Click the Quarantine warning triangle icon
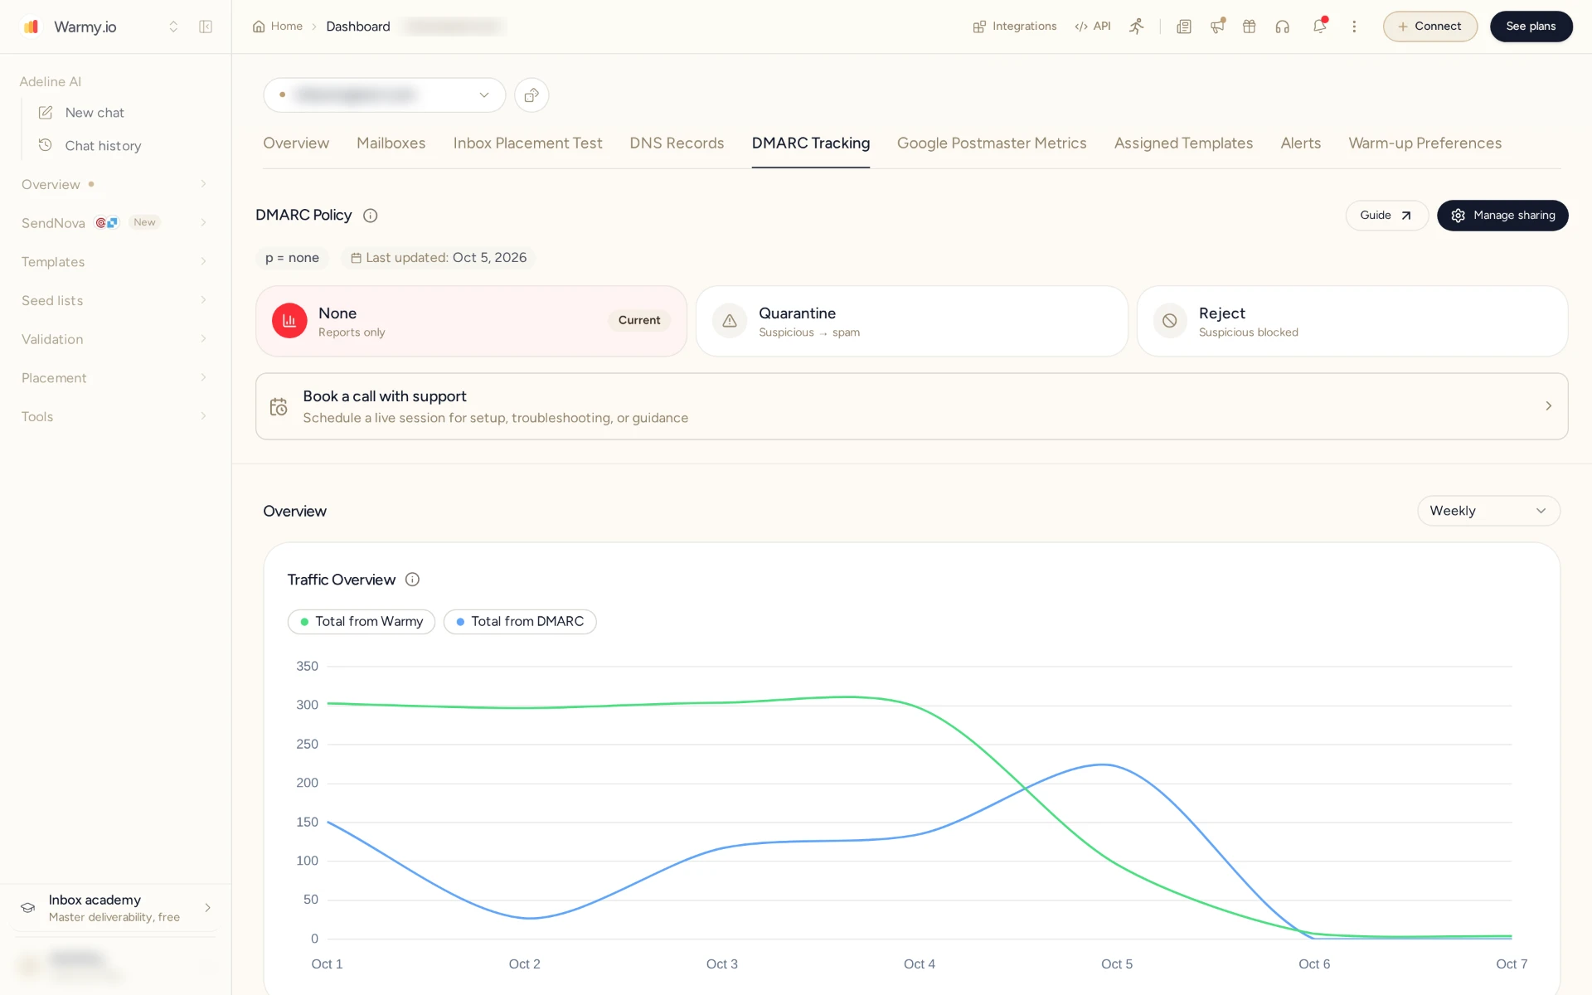1592x995 pixels. click(x=730, y=321)
